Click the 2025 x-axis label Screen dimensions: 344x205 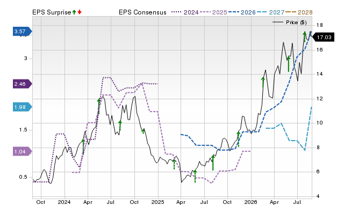[157, 202]
